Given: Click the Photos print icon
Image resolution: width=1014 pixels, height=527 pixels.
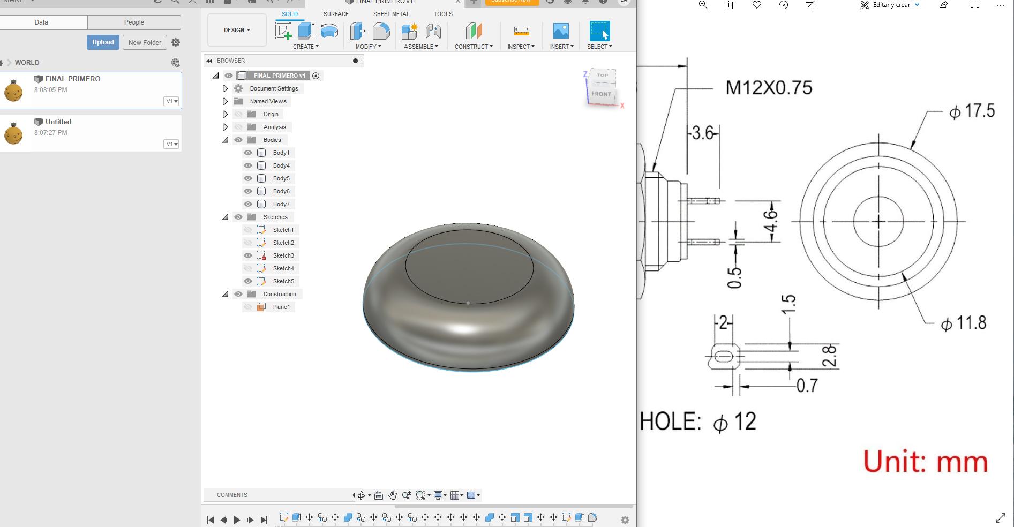Looking at the screenshot, I should coord(975,5).
